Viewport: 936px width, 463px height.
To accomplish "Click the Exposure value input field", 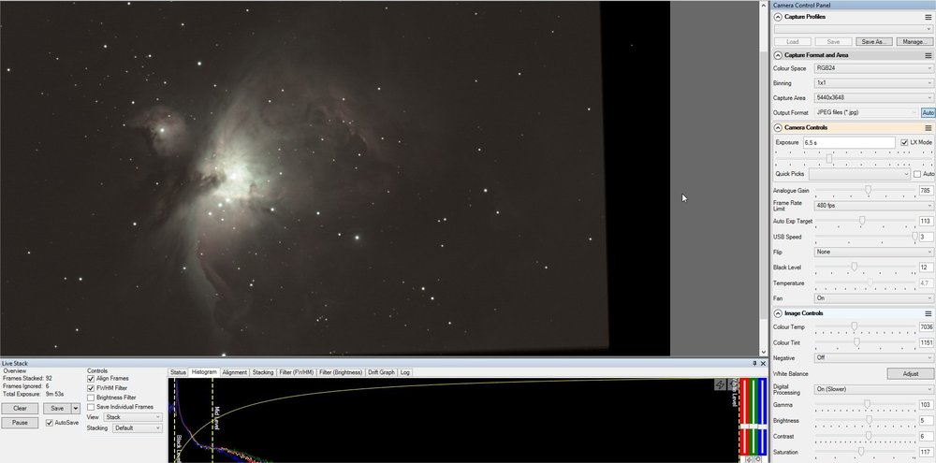I will (849, 142).
